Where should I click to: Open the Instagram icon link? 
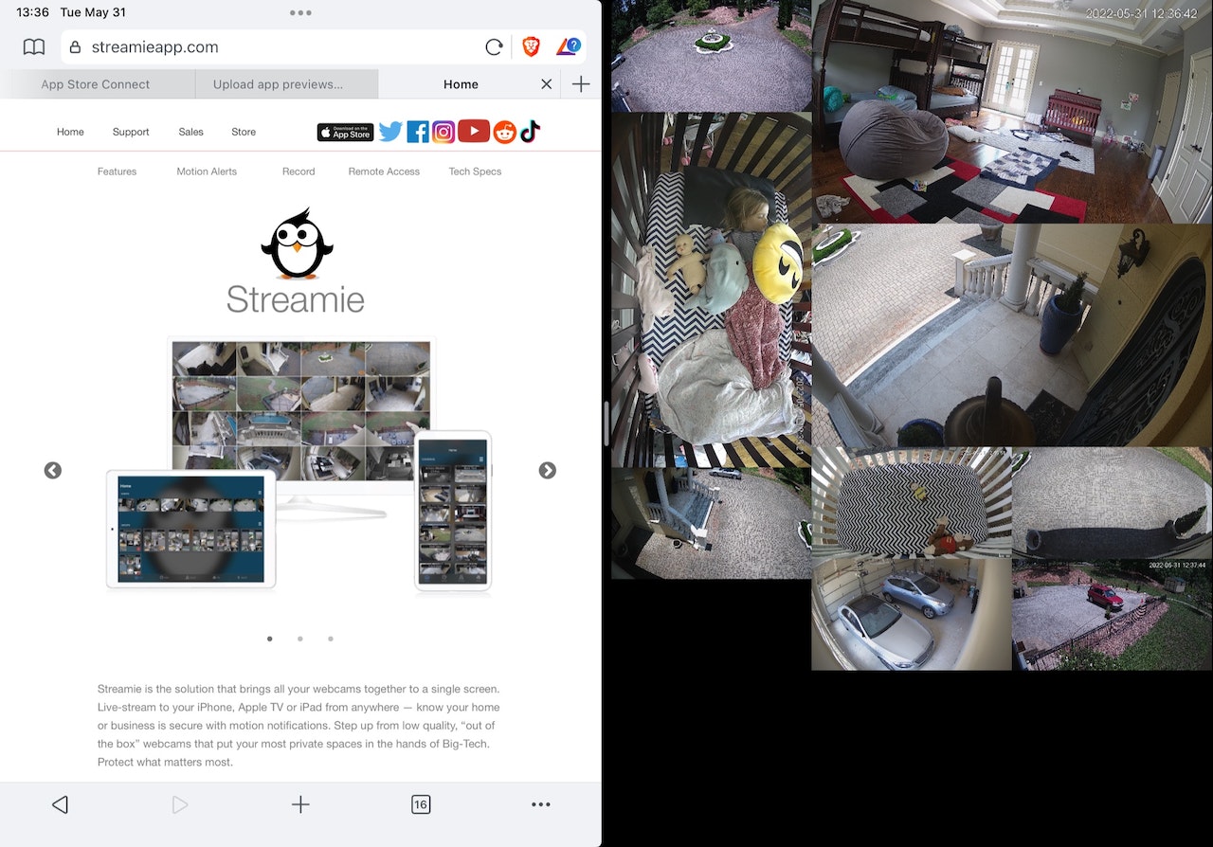tap(444, 132)
